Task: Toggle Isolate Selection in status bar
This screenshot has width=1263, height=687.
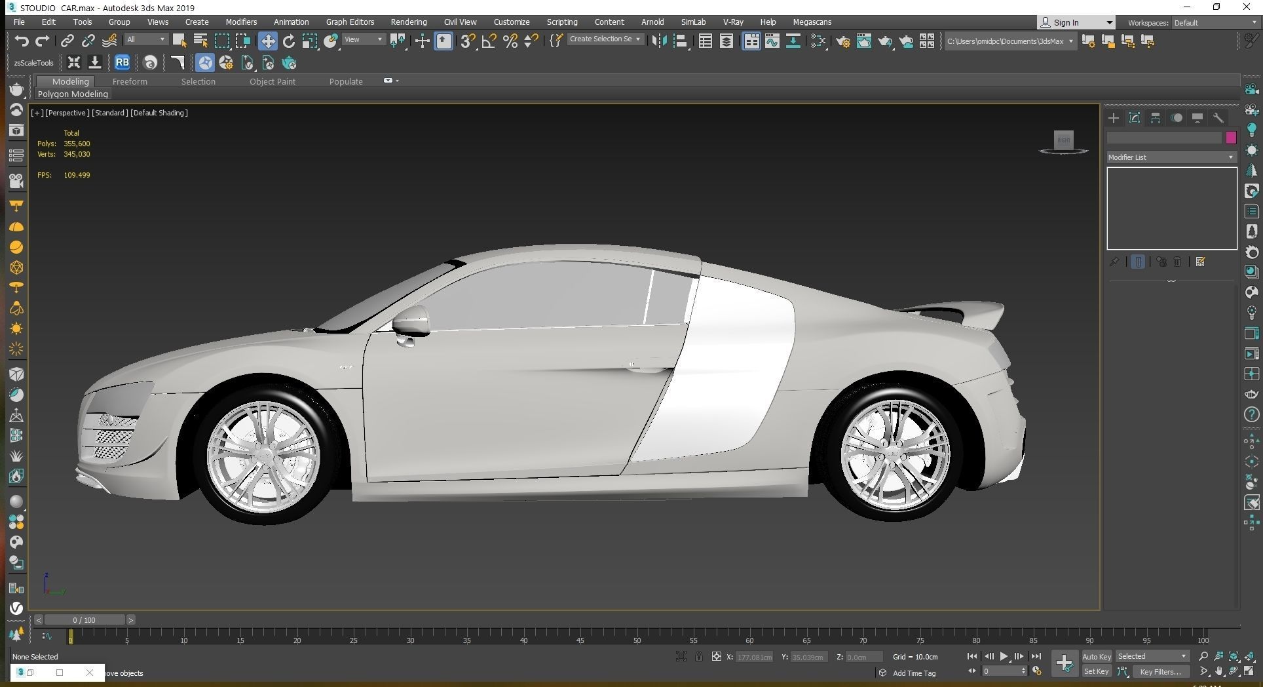Action: click(x=681, y=656)
